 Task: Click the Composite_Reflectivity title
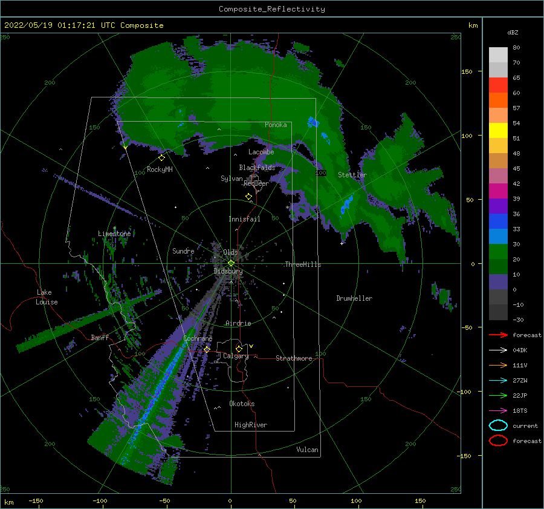(272, 9)
